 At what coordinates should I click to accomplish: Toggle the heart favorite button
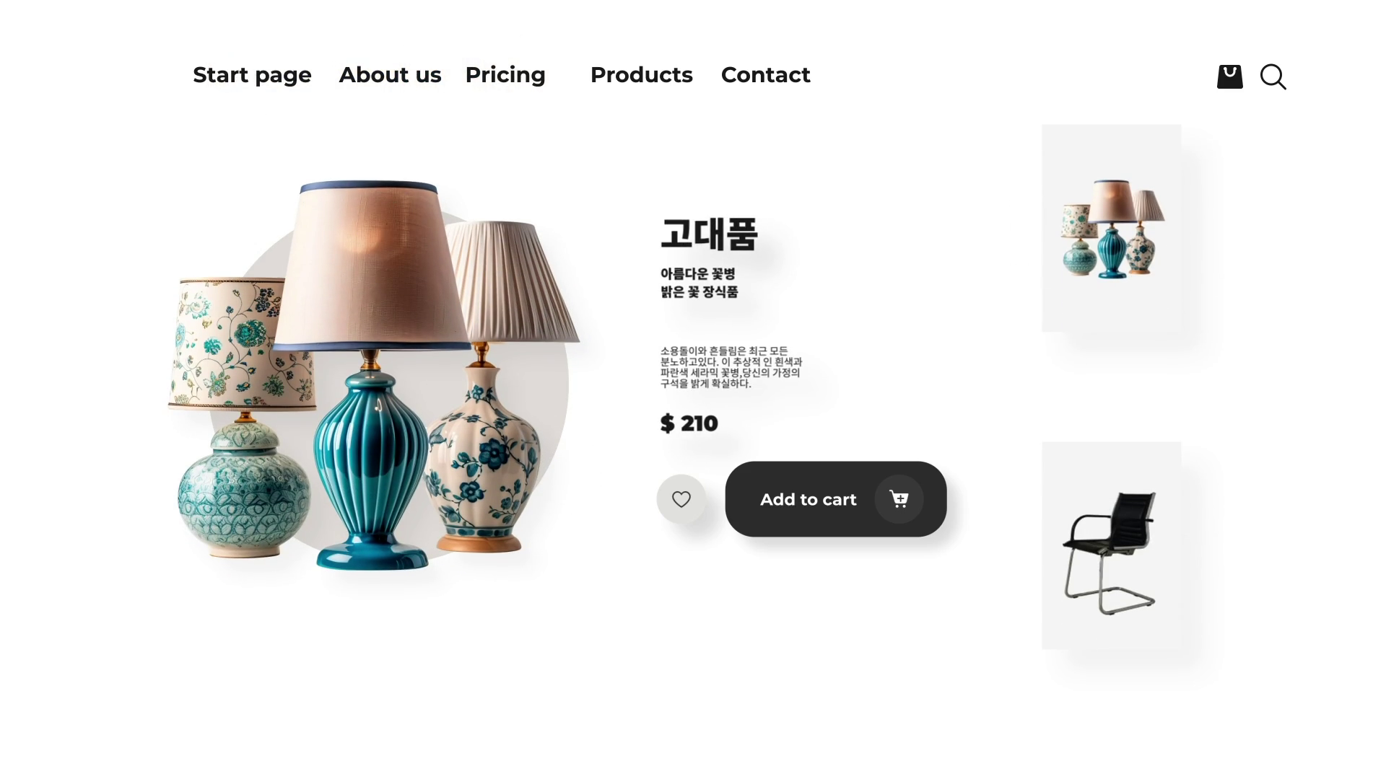pyautogui.click(x=681, y=499)
